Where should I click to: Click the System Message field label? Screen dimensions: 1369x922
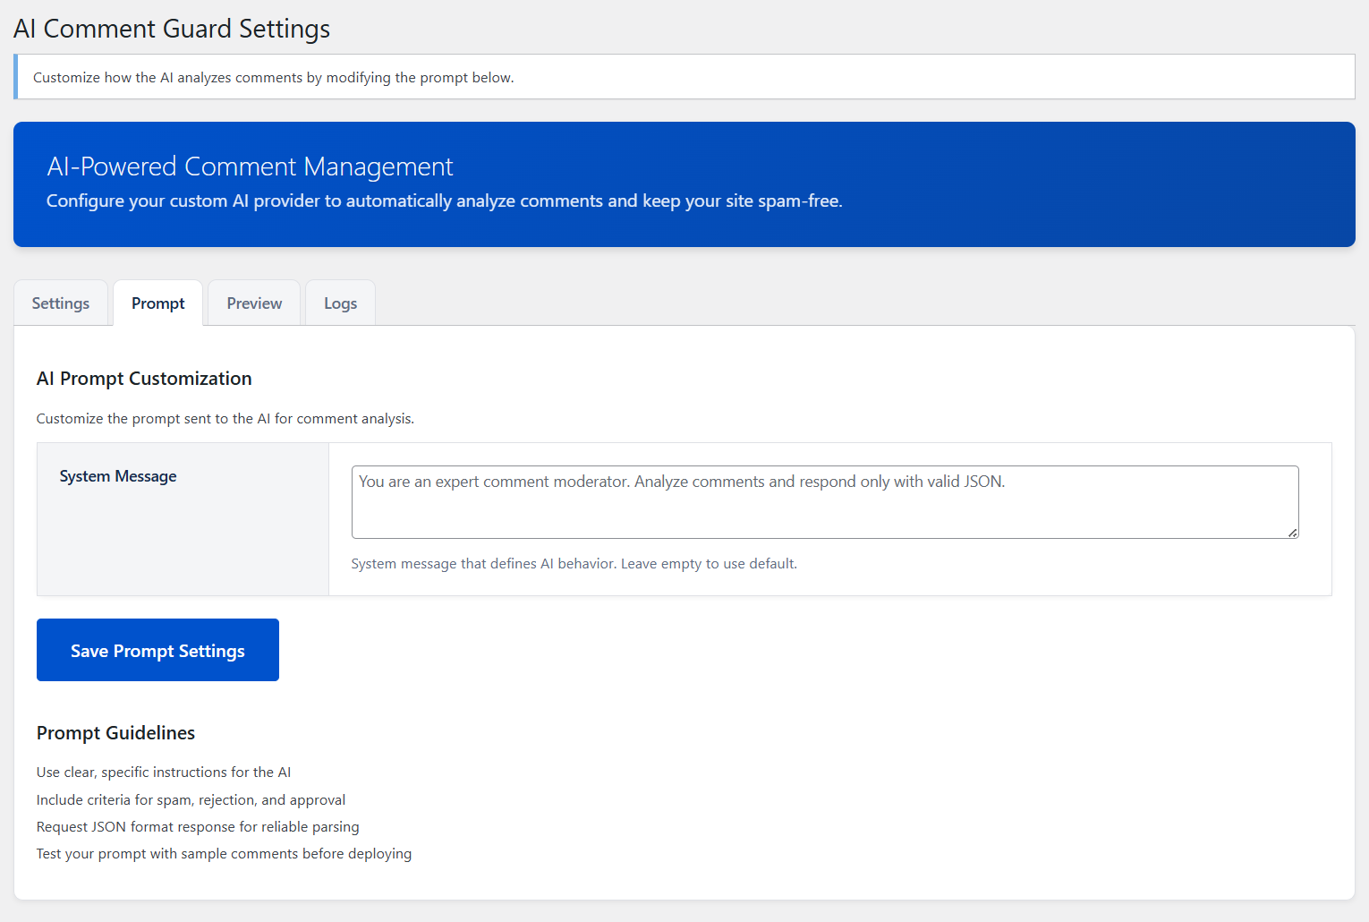[x=118, y=476]
